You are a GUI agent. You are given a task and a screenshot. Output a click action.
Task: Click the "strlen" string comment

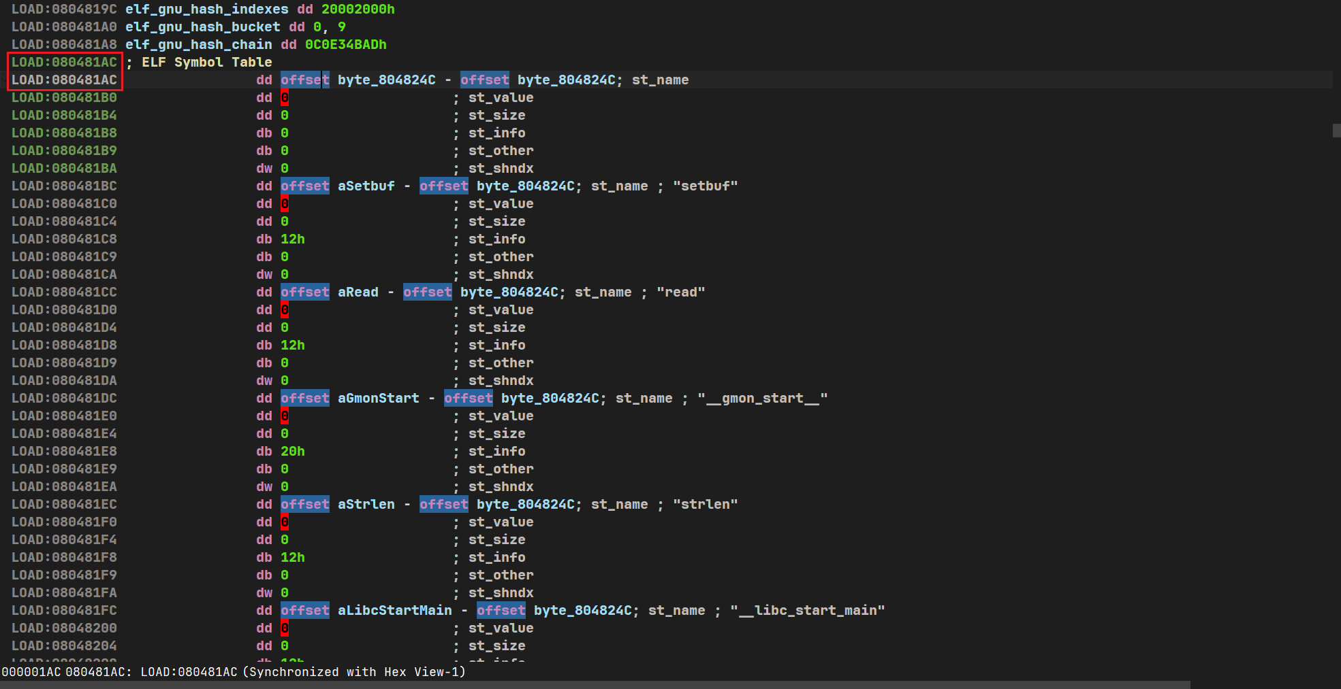tap(706, 505)
